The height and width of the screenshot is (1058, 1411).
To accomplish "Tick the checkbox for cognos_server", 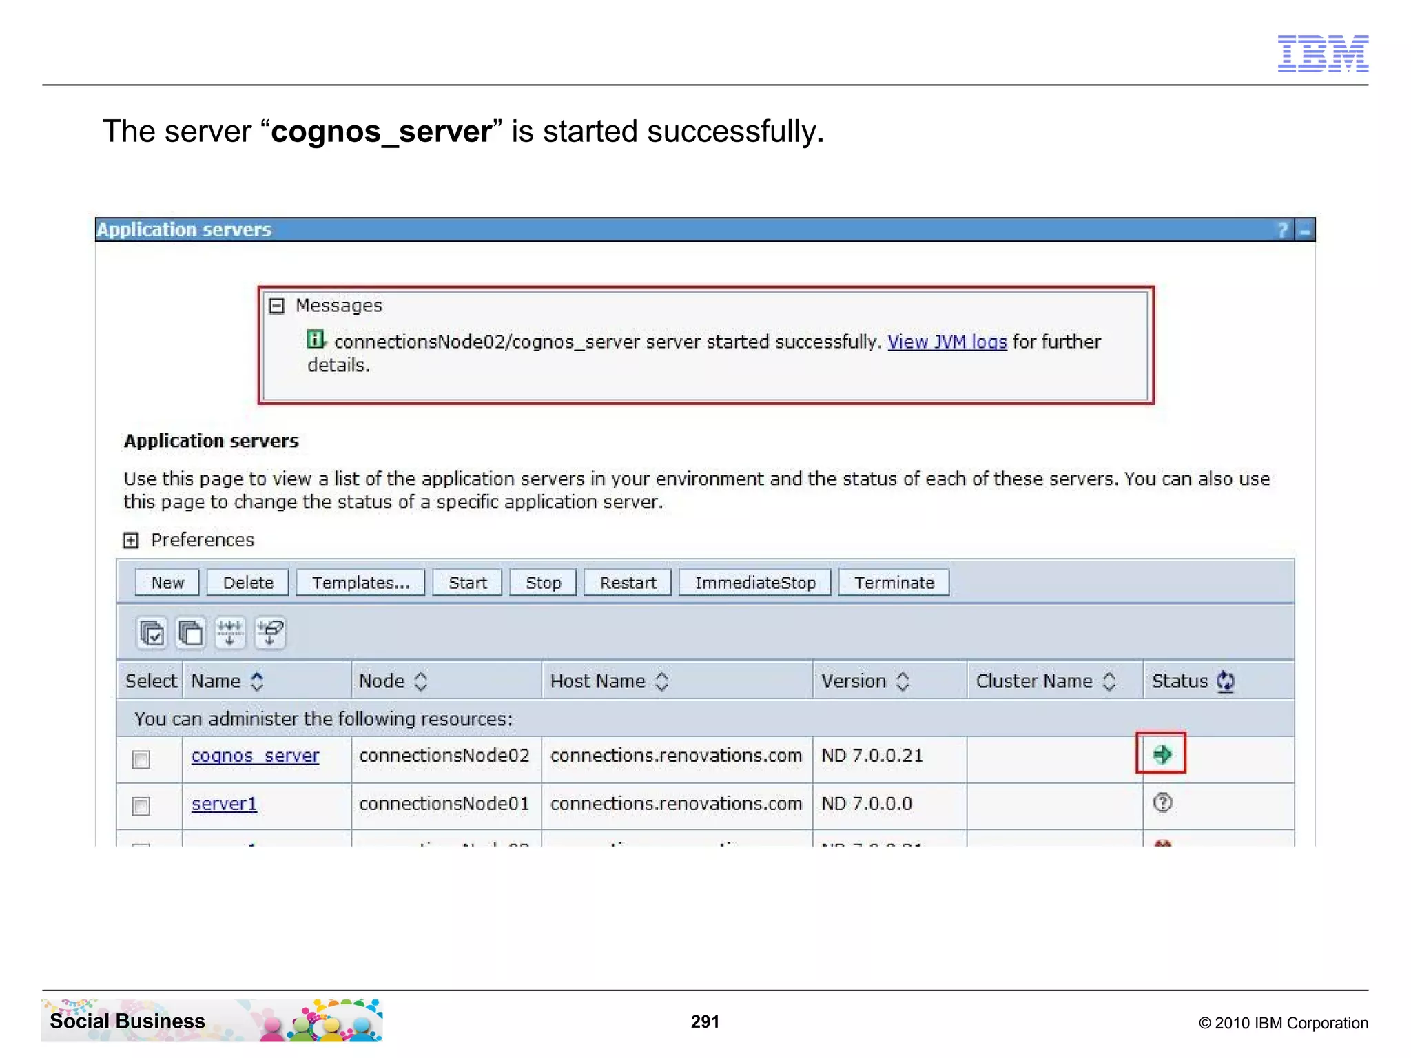I will click(x=141, y=759).
